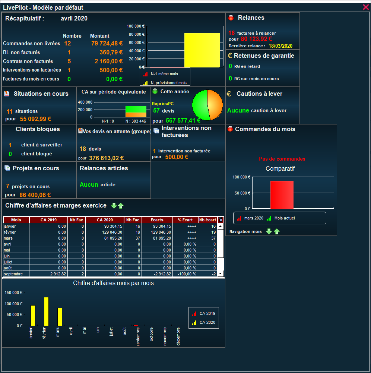Close the LivePilot window with the pink X
The width and height of the screenshot is (371, 373).
[x=366, y=7]
